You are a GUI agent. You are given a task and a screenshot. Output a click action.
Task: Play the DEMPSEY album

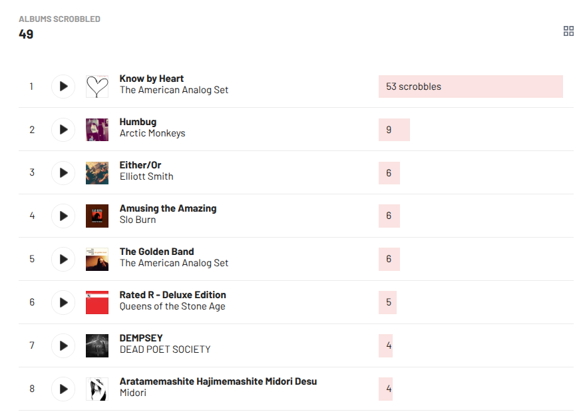pyautogui.click(x=63, y=346)
